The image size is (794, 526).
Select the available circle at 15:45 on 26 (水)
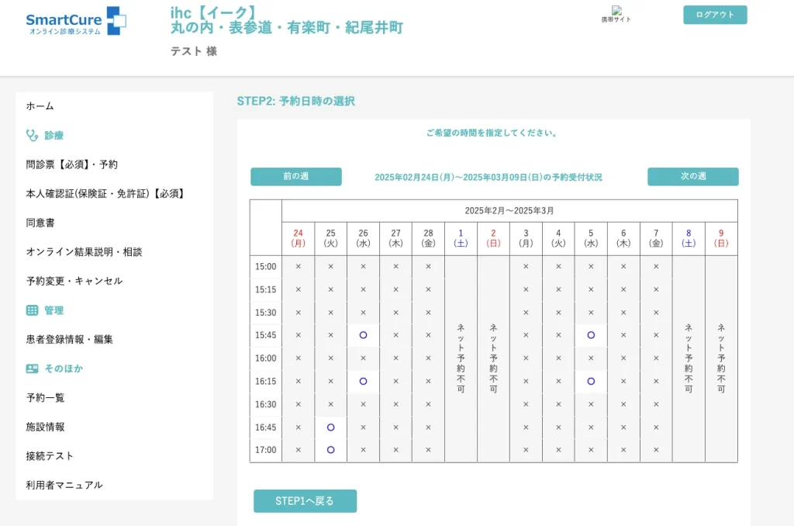pos(363,335)
